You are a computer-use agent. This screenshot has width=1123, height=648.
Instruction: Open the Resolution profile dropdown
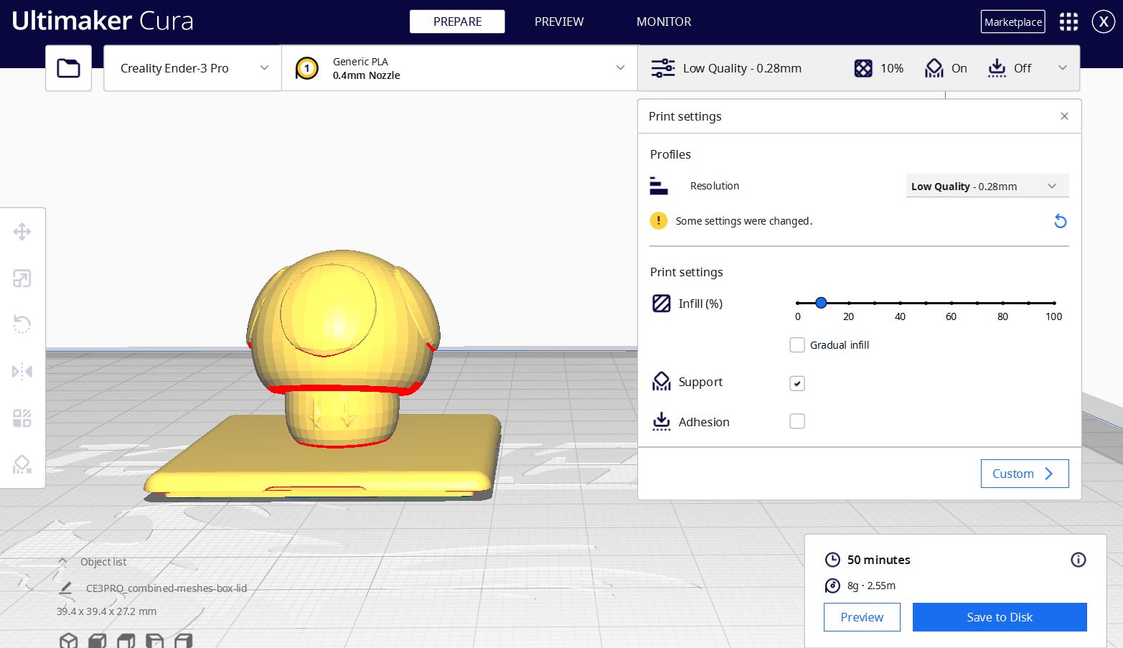point(987,186)
